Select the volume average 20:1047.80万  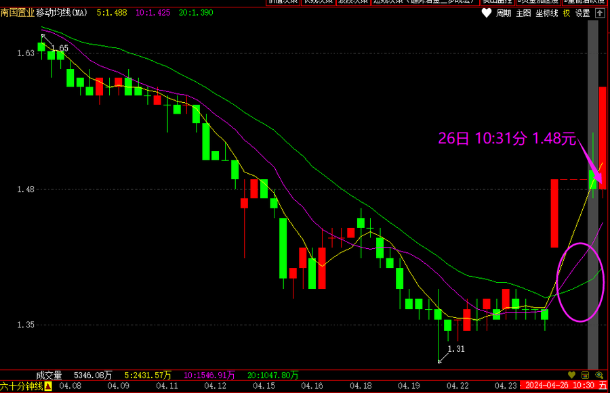coord(272,375)
